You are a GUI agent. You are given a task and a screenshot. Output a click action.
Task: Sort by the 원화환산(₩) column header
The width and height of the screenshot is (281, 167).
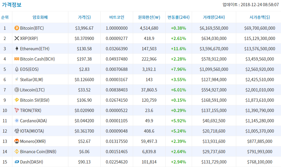click(x=149, y=17)
